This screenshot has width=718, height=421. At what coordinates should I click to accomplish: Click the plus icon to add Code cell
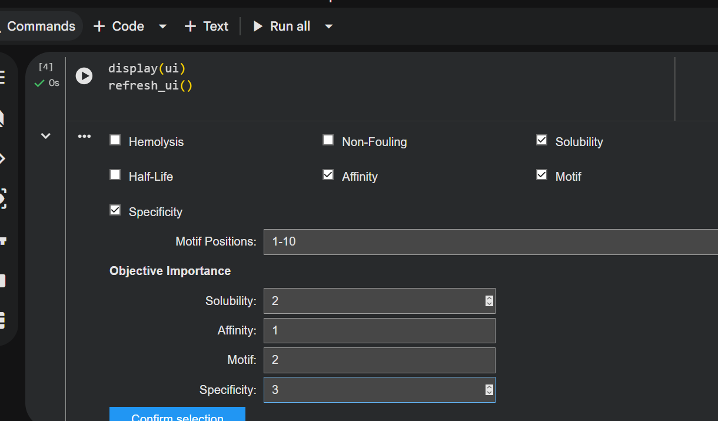coord(99,26)
